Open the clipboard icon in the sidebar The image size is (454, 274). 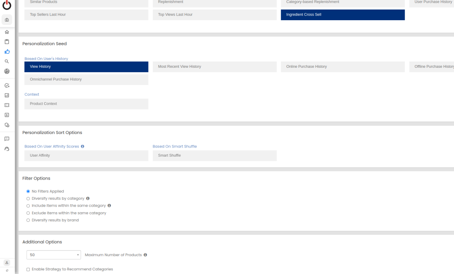point(7,42)
